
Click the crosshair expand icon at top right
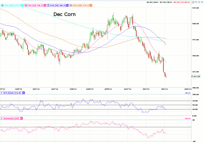pos(193,2)
